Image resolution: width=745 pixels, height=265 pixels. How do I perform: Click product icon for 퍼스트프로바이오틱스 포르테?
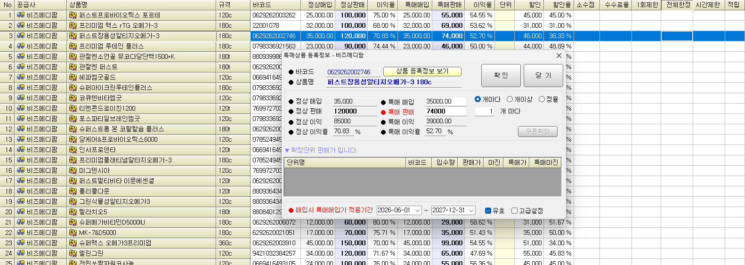(x=73, y=15)
